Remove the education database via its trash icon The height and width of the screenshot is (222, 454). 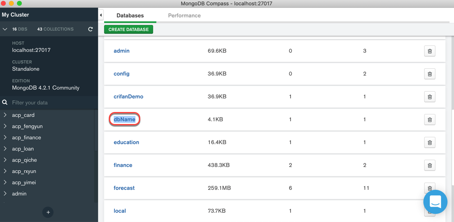[x=429, y=143]
